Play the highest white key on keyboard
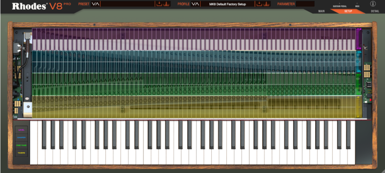385x173 pixels. point(352,157)
